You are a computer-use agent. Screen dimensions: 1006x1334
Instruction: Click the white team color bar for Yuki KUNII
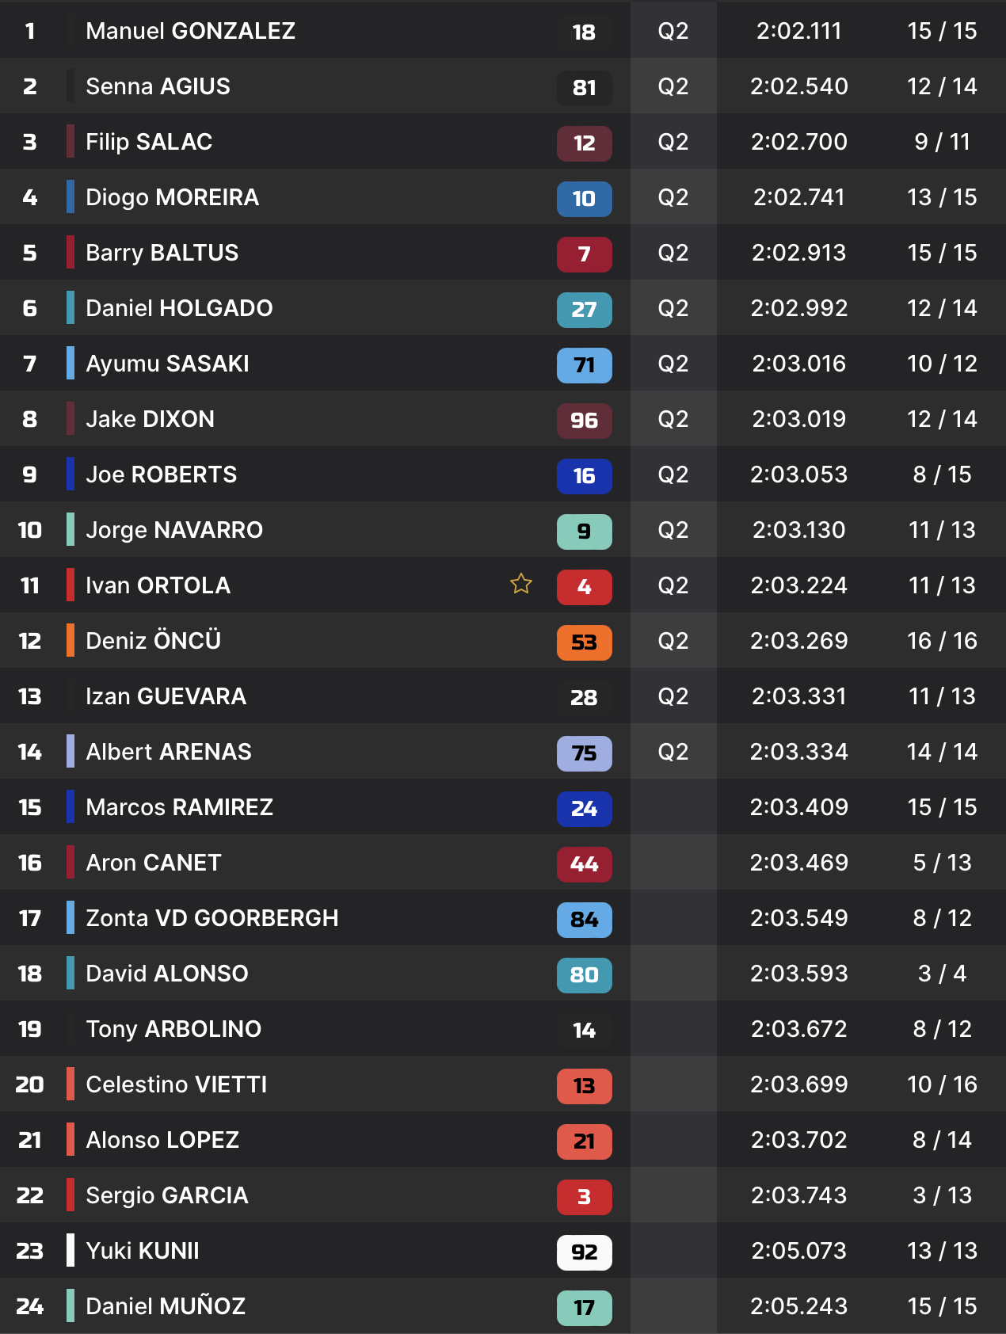(x=70, y=1250)
